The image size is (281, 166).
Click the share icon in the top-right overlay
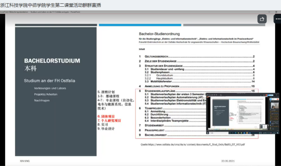pyautogui.click(x=262, y=19)
